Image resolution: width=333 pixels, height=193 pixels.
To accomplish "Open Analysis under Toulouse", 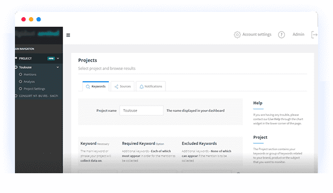I will [29, 81].
